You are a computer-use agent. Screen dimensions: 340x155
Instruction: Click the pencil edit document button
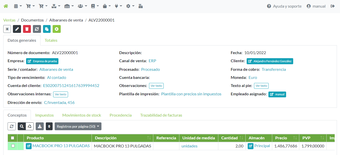(17, 29)
